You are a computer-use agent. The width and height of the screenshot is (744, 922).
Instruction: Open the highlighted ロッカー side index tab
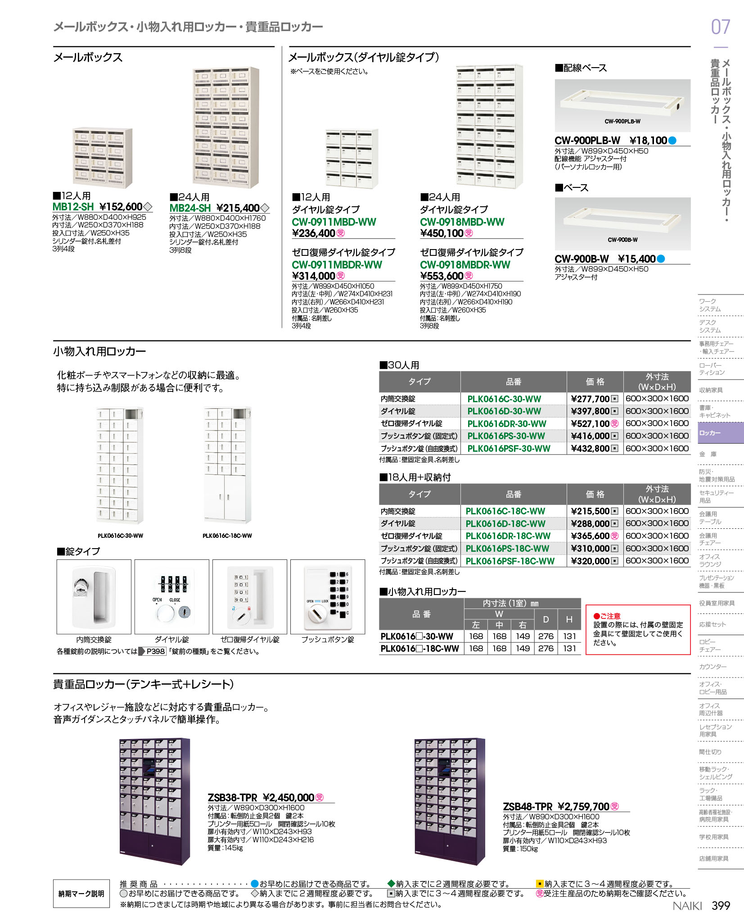(x=720, y=433)
